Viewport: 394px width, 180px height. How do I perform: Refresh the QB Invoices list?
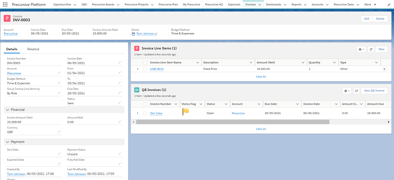click(x=356, y=90)
